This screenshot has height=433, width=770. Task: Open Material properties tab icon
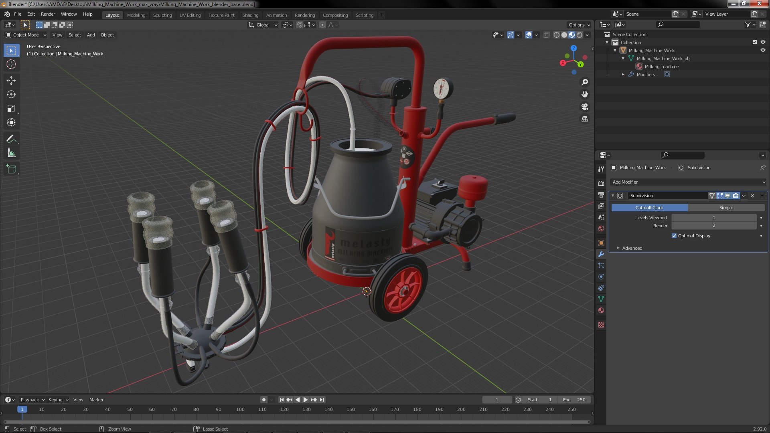[x=601, y=310]
